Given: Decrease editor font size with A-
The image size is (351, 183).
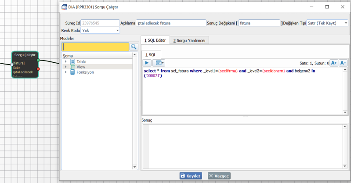Looking at the screenshot, I should click(343, 63).
